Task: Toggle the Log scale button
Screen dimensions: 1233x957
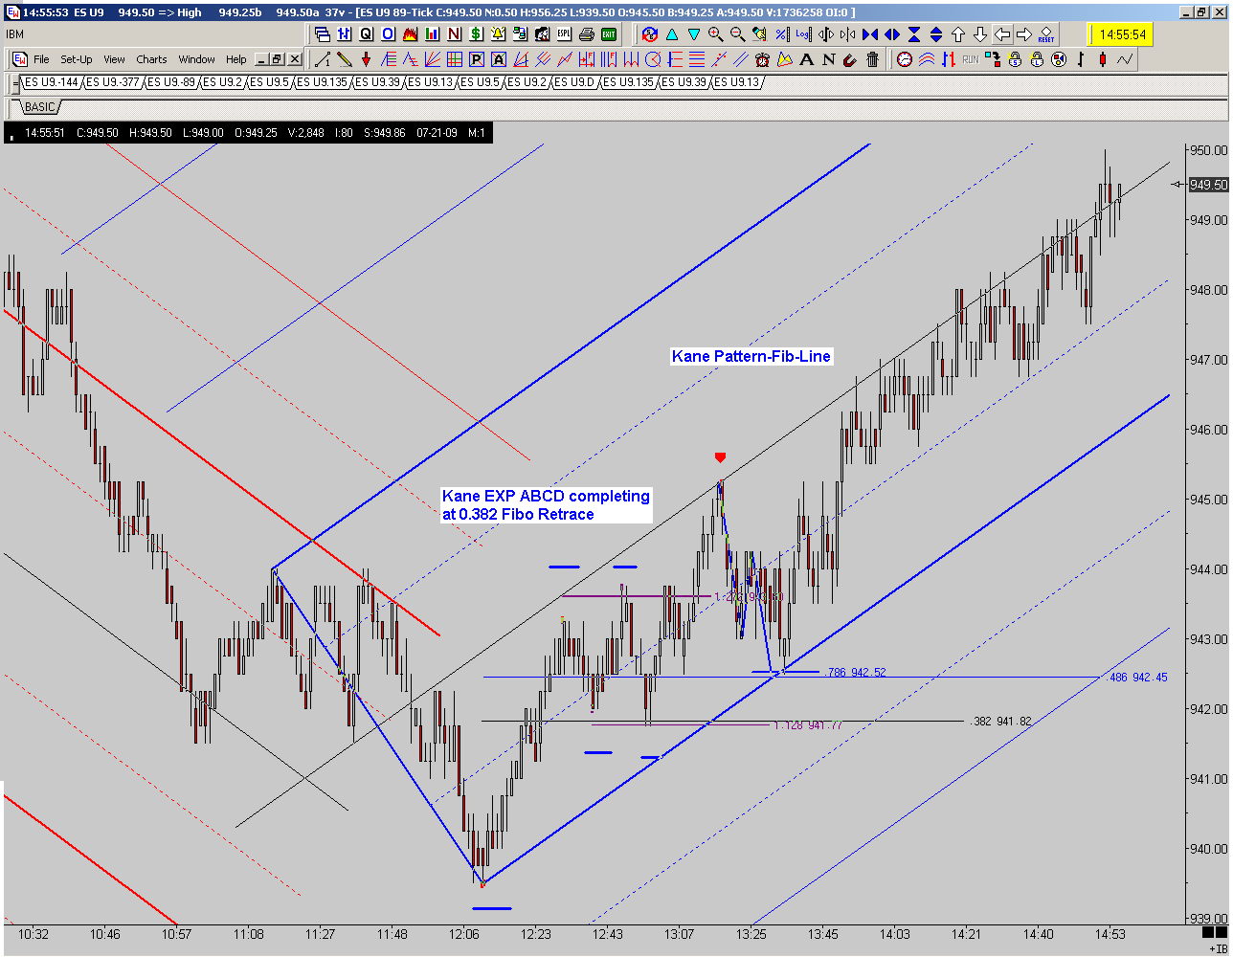Action: point(803,34)
